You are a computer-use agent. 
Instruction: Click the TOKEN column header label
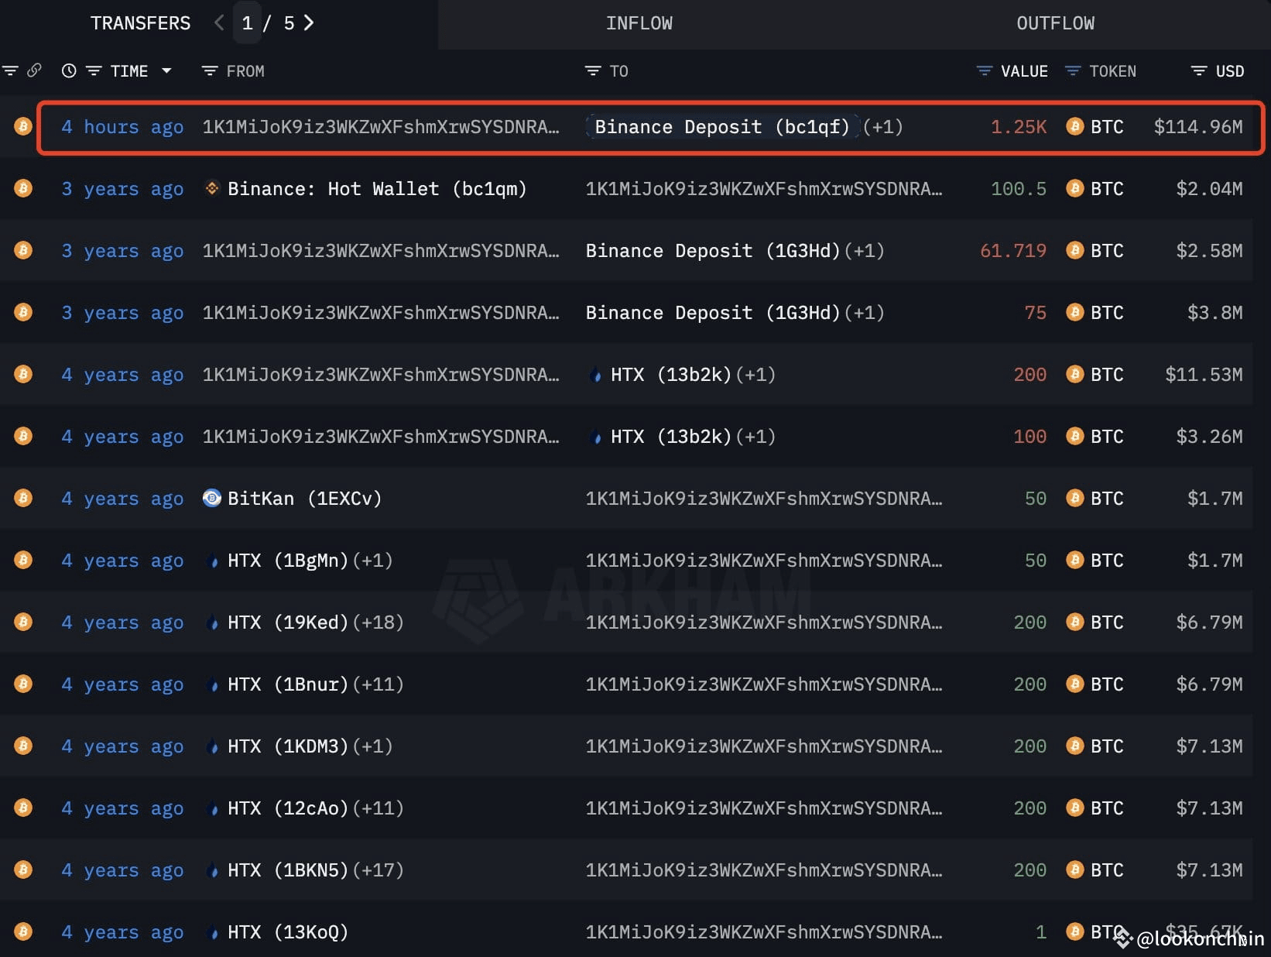[1112, 71]
